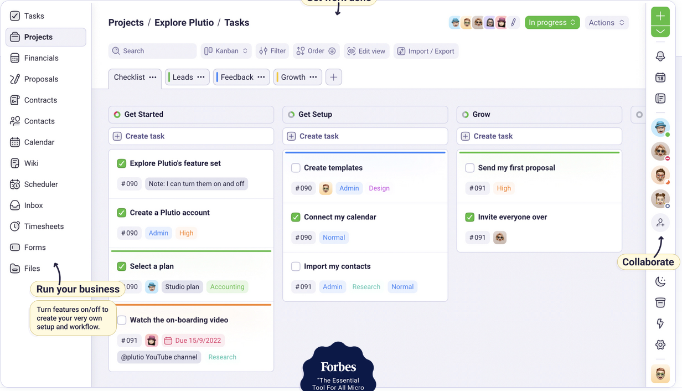
Task: Toggle dark mode moon icon
Action: [x=660, y=281]
